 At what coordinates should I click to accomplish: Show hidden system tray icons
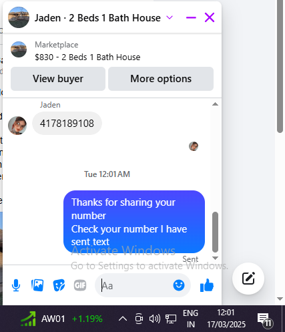tap(123, 319)
